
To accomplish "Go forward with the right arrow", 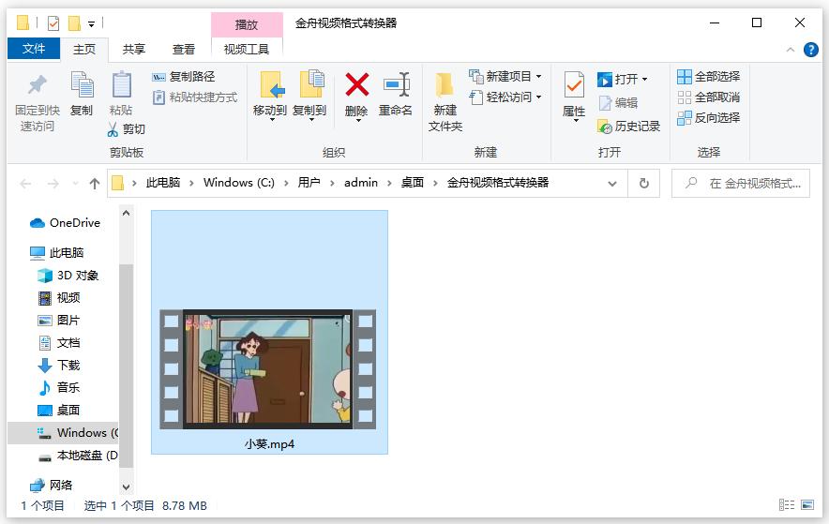I will pos(53,184).
